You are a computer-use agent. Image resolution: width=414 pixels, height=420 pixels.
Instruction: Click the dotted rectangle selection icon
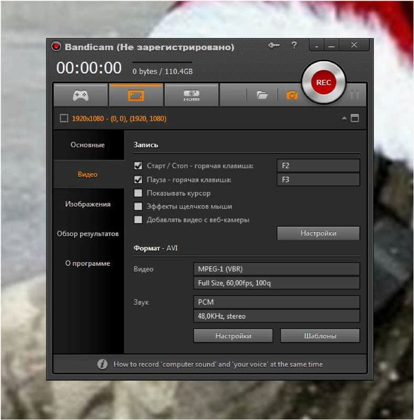[64, 118]
